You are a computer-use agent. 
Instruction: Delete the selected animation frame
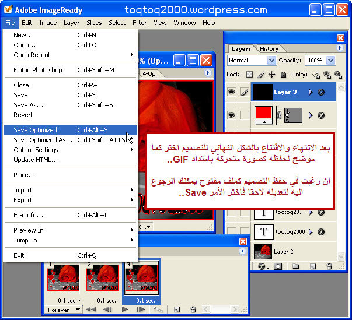pyautogui.click(x=192, y=310)
